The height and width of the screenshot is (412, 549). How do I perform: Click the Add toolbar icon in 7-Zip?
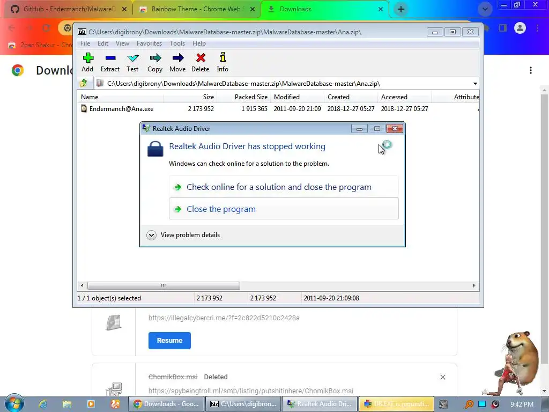point(87,62)
